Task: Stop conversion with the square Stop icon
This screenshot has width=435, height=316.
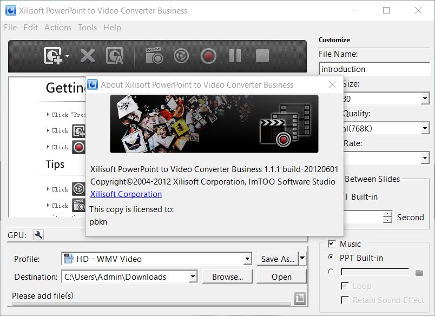Action: 262,56
